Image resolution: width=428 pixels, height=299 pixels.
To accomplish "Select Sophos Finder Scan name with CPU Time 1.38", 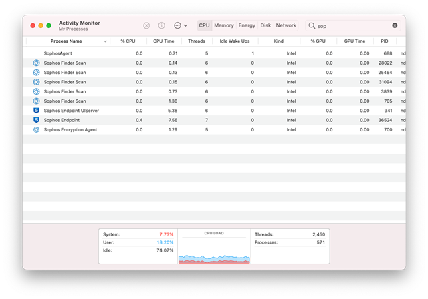I will (65, 101).
